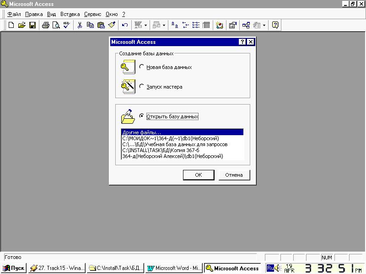
Task: Click the Office Links toolbar icon
Action: coord(138,25)
